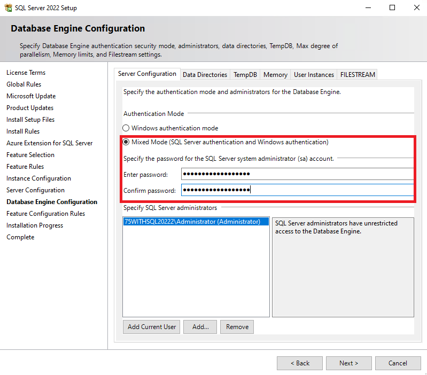427x375 pixels.
Task: Click the Add... button
Action: [x=200, y=326]
